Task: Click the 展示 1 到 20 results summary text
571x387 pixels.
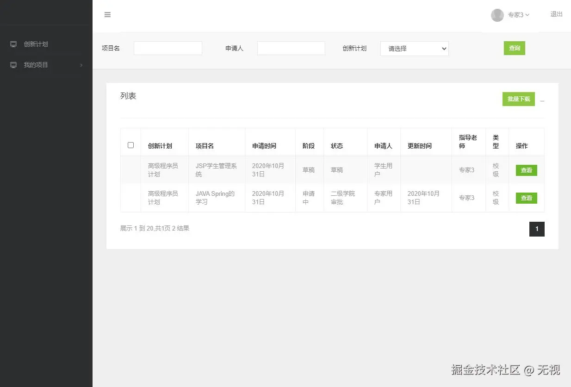Action: pos(155,228)
